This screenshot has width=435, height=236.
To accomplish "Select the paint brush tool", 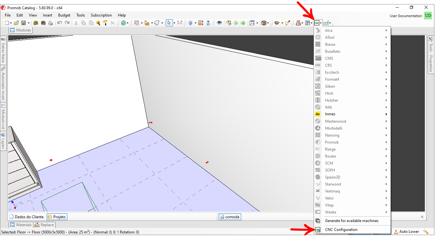I will [x=98, y=23].
